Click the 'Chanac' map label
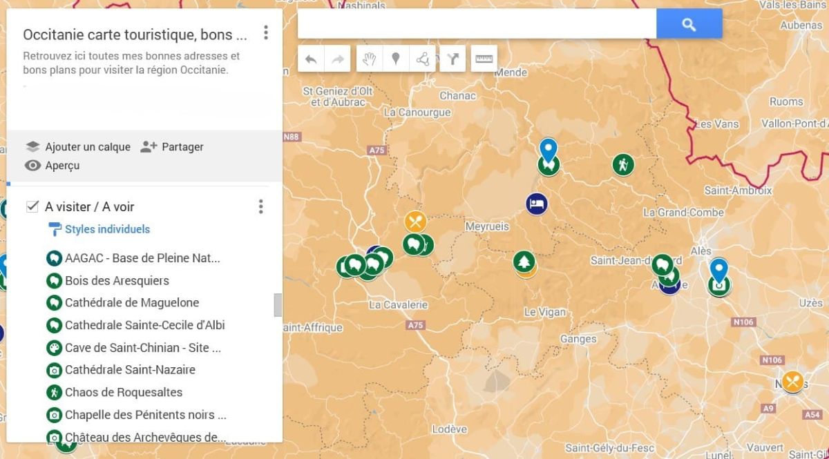 (457, 96)
